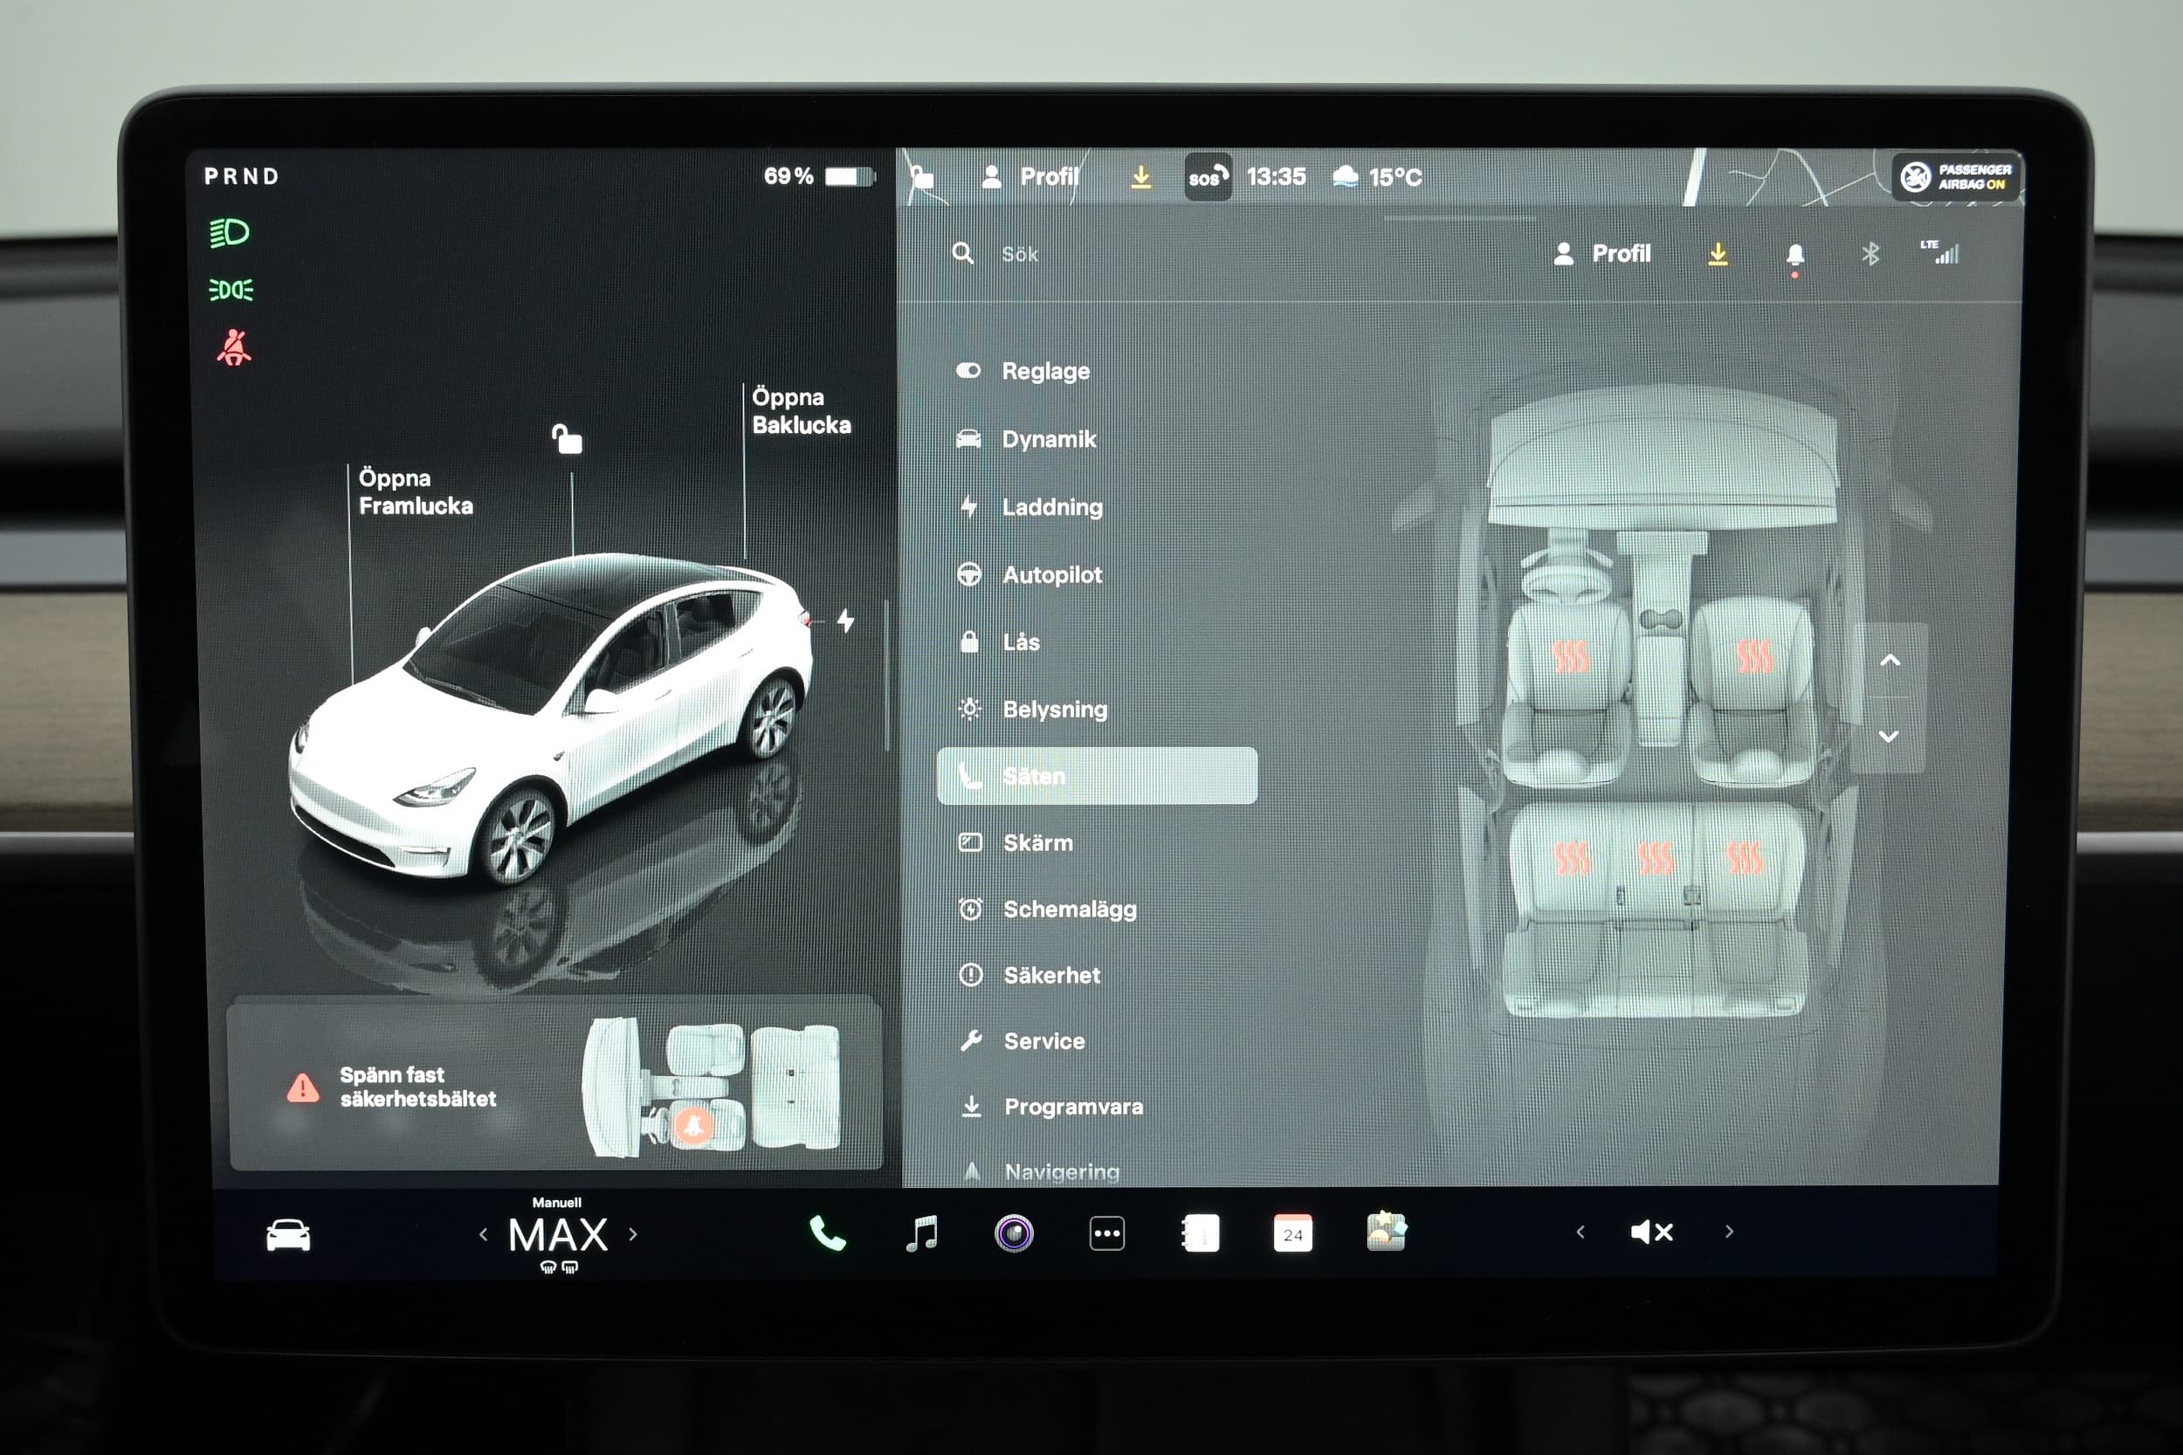Screen dimensions: 2183x1455
Task: Open the Camera app in the dock
Action: click(x=1014, y=1233)
